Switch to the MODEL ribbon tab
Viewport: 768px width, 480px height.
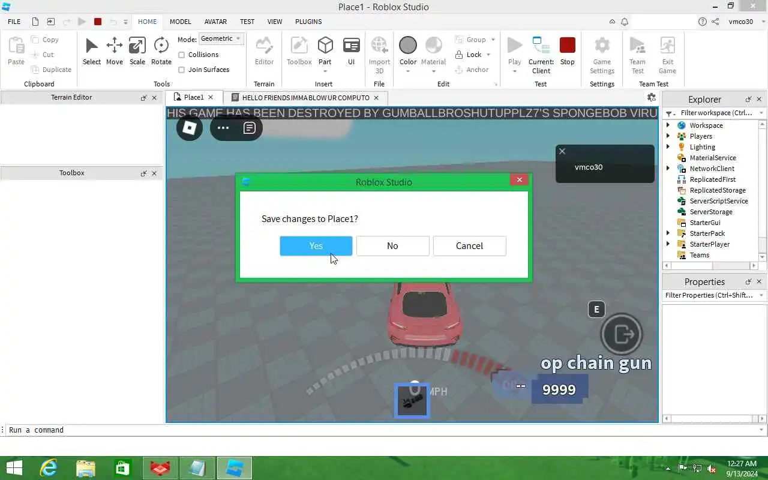[x=181, y=22]
